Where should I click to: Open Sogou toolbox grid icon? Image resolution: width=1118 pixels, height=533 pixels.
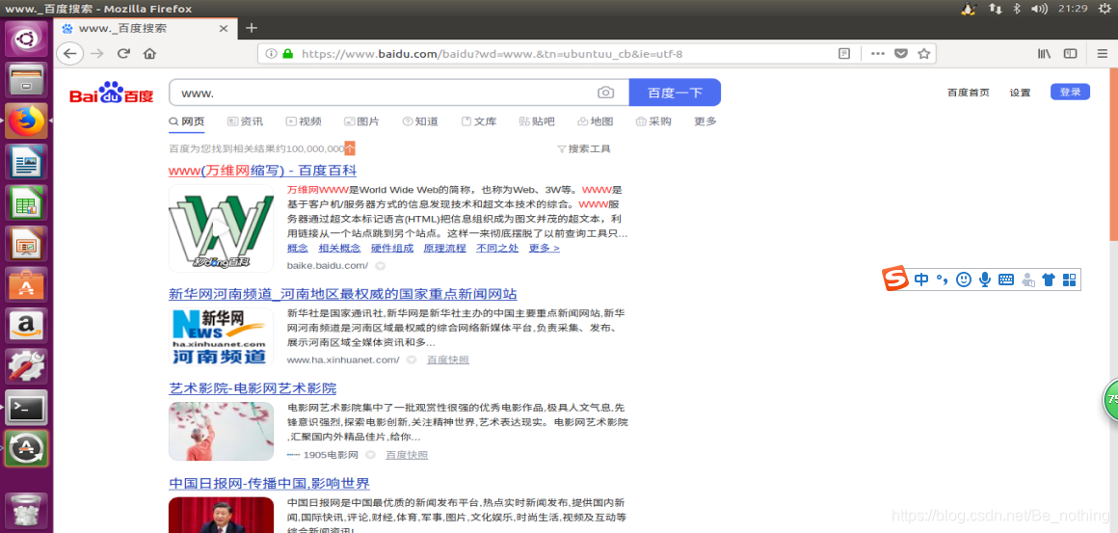point(1069,280)
